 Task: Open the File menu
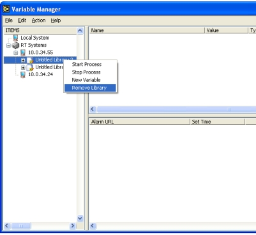click(x=9, y=20)
